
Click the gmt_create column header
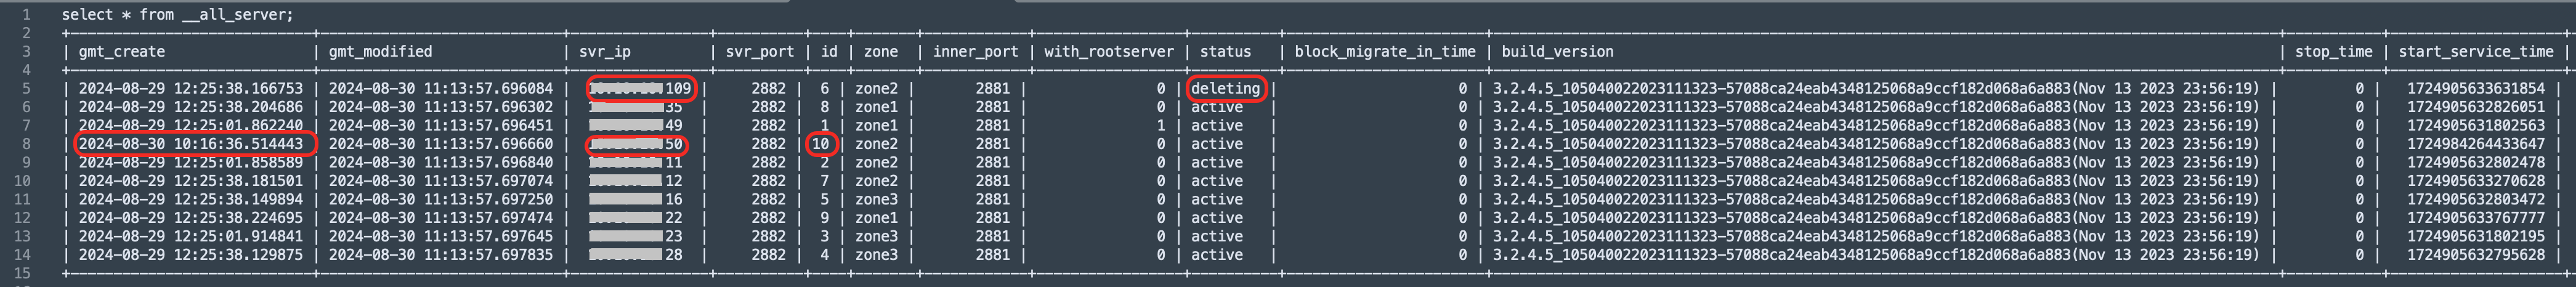pos(122,52)
